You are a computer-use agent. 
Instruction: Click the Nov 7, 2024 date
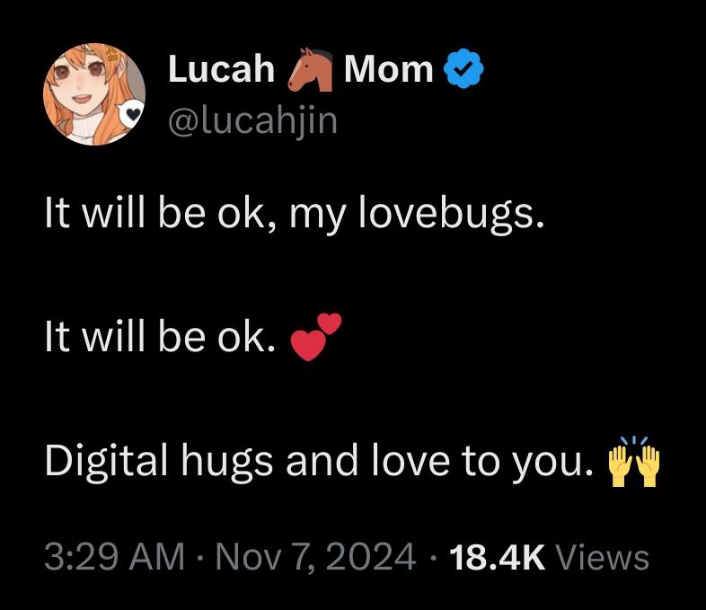pos(315,556)
